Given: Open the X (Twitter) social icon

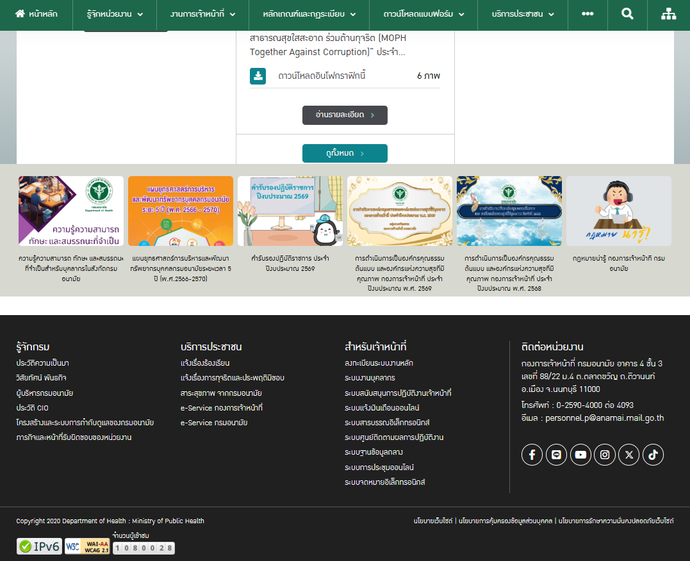Looking at the screenshot, I should (628, 455).
